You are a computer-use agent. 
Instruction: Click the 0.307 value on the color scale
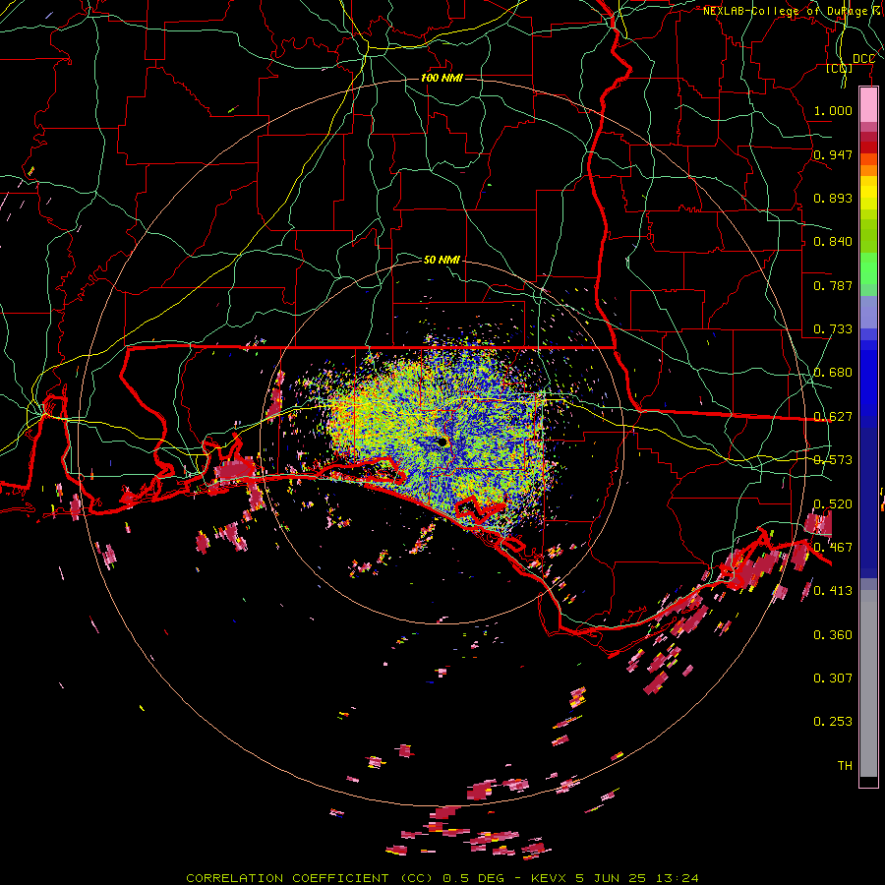coord(833,678)
